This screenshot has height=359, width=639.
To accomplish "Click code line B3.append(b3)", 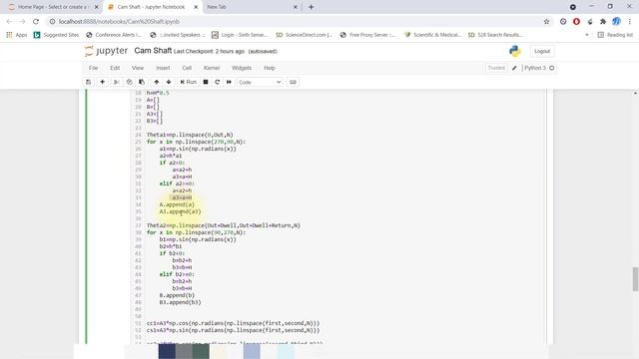I will tap(180, 302).
